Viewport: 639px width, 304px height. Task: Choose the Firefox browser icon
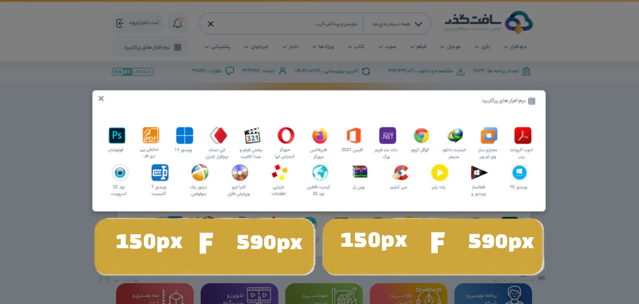pos(320,136)
